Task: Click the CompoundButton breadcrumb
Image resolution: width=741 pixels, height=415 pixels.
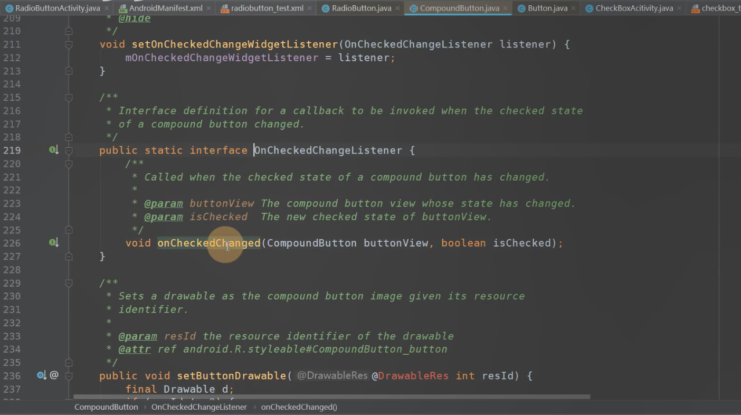Action: click(106, 407)
